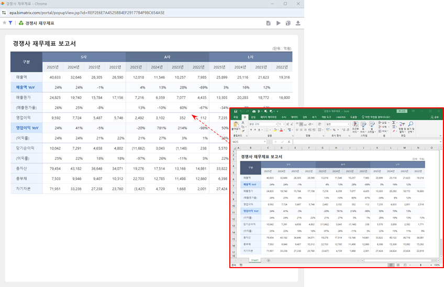Click the download icon in report toolbar
The width and height of the screenshot is (444, 287).
[298, 23]
